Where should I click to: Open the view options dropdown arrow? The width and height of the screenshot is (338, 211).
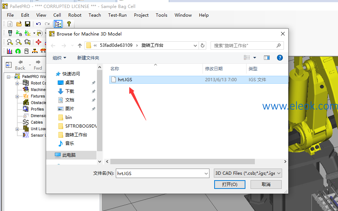pyautogui.click(x=254, y=58)
